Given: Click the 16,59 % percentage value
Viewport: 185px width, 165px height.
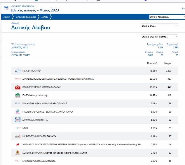Looking at the screenshot, I should [x=153, y=79].
